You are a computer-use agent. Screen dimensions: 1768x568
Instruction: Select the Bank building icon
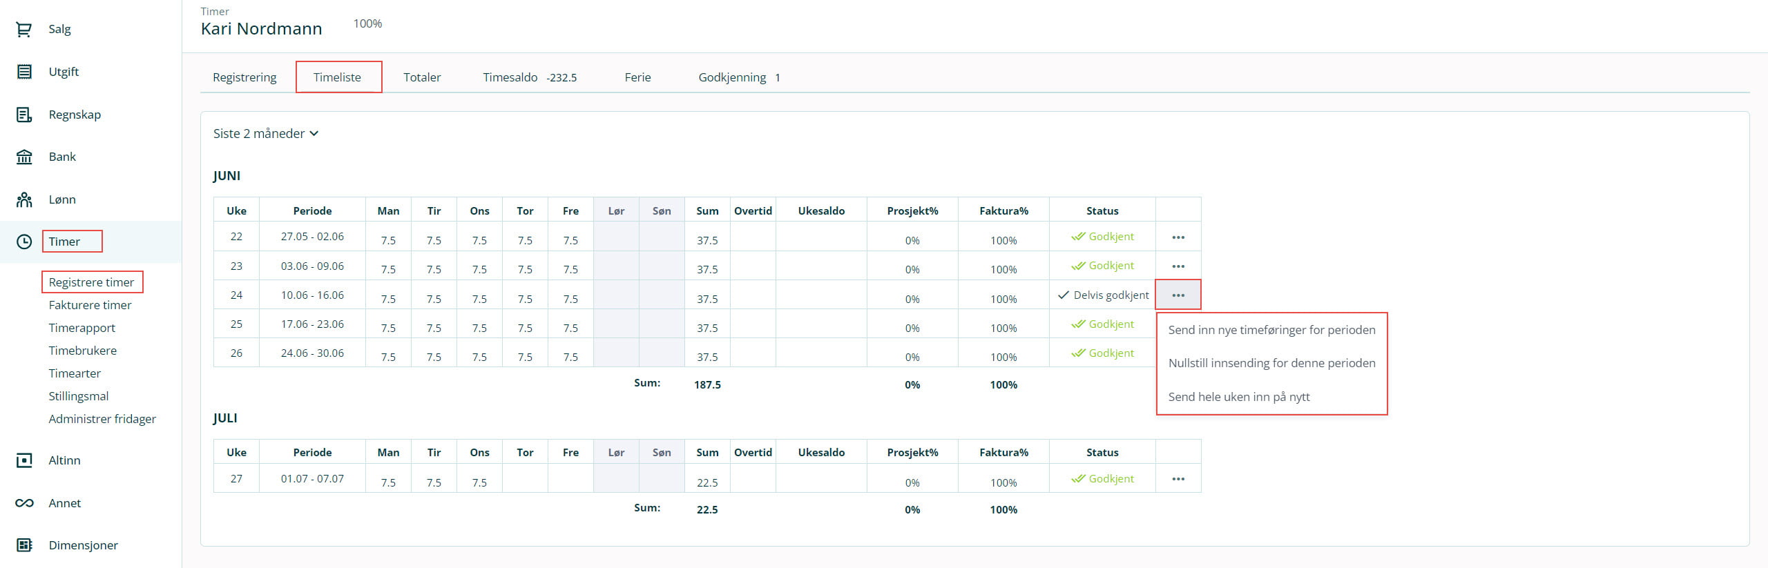tap(24, 157)
